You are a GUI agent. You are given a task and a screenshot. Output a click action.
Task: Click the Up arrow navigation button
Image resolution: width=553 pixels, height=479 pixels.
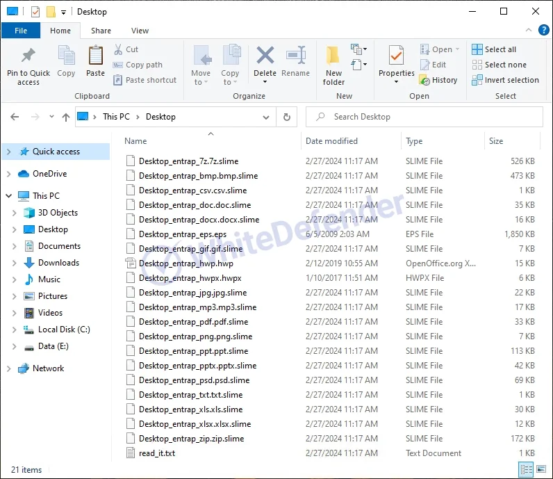66,117
